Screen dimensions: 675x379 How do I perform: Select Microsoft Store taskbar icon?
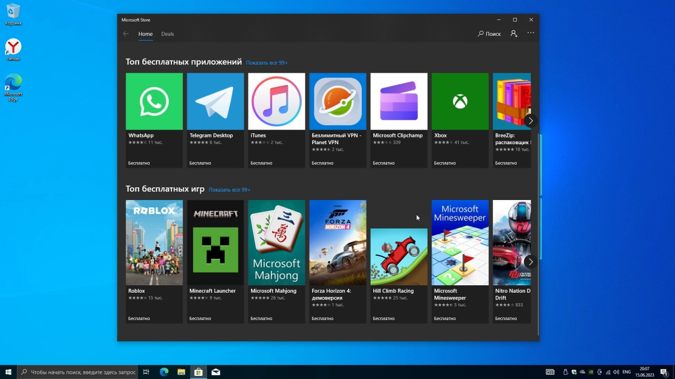click(198, 372)
